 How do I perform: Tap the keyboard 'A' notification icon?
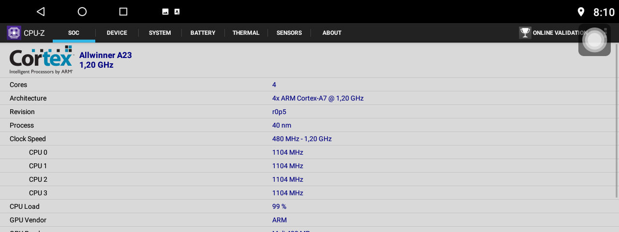point(177,12)
